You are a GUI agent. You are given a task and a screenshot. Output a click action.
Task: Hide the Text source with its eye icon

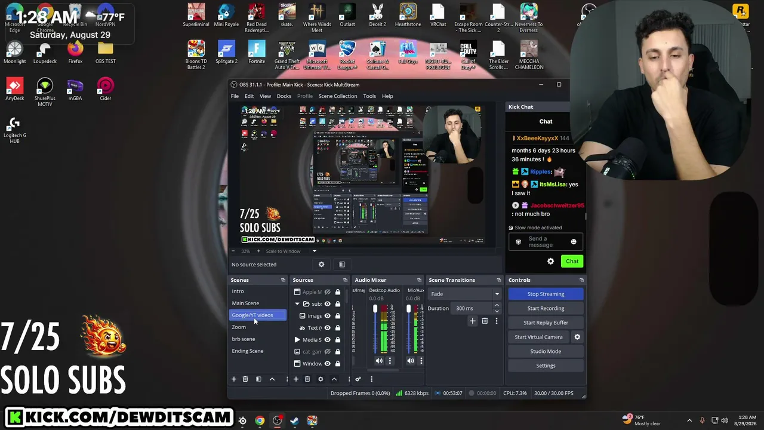tap(327, 328)
